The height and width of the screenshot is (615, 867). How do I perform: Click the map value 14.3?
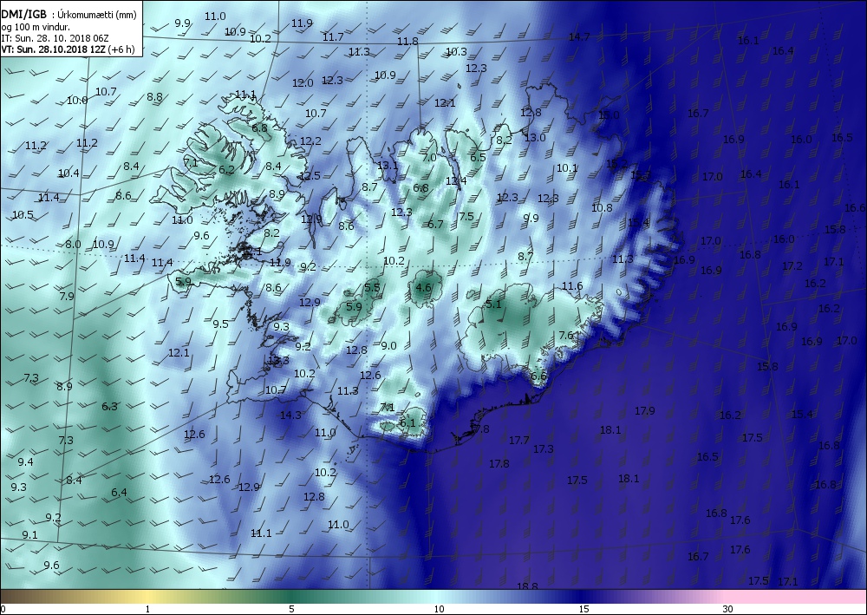pos(290,415)
